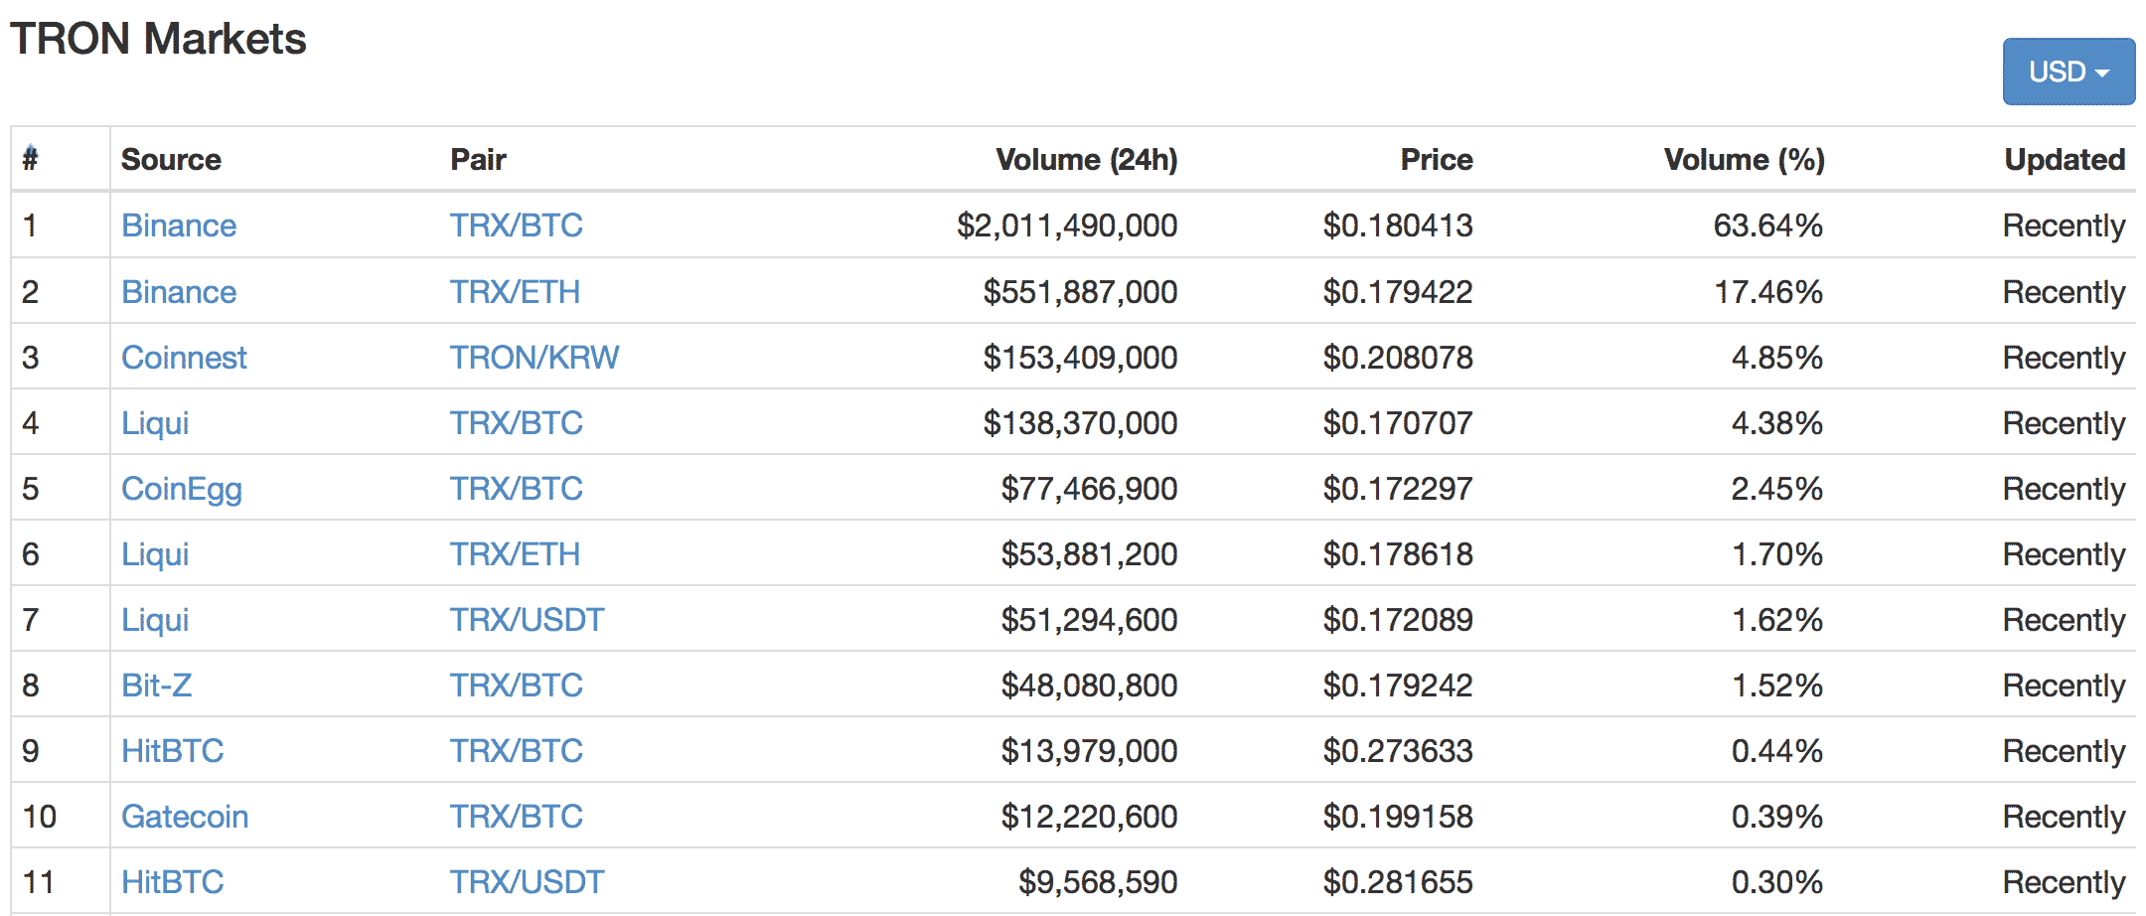Open Binance link in row 1

pyautogui.click(x=179, y=226)
